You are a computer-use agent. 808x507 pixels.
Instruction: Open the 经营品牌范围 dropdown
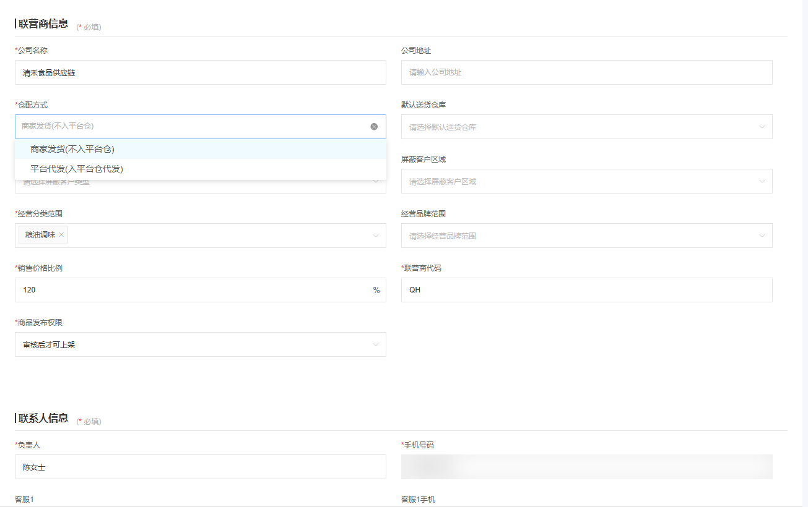click(x=586, y=236)
